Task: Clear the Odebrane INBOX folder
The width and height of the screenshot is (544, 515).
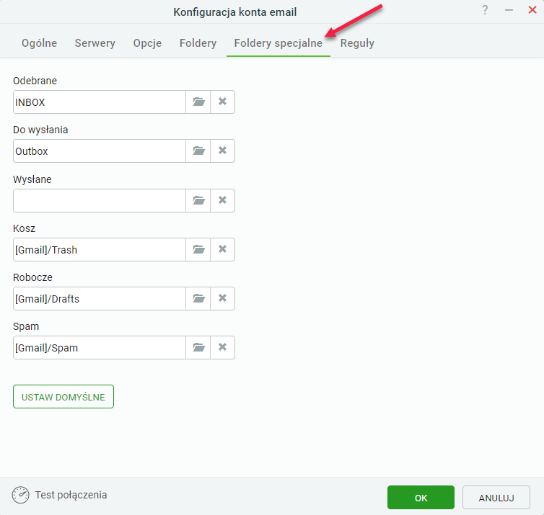Action: click(x=222, y=102)
